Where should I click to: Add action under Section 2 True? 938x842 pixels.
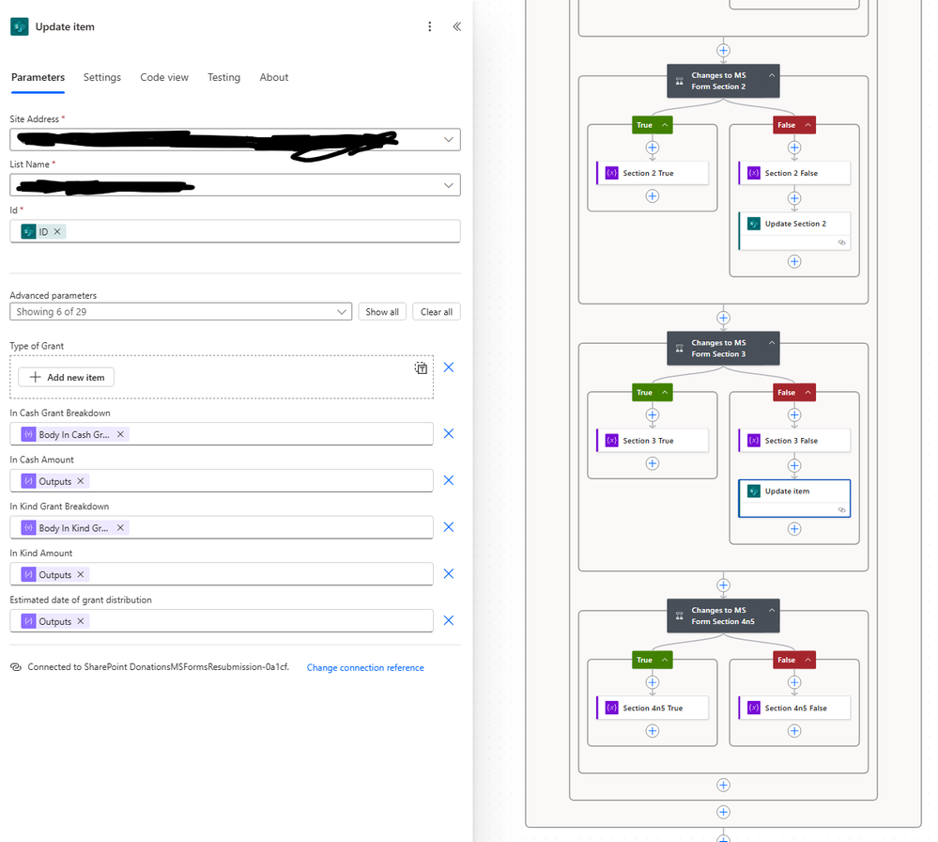(x=653, y=195)
